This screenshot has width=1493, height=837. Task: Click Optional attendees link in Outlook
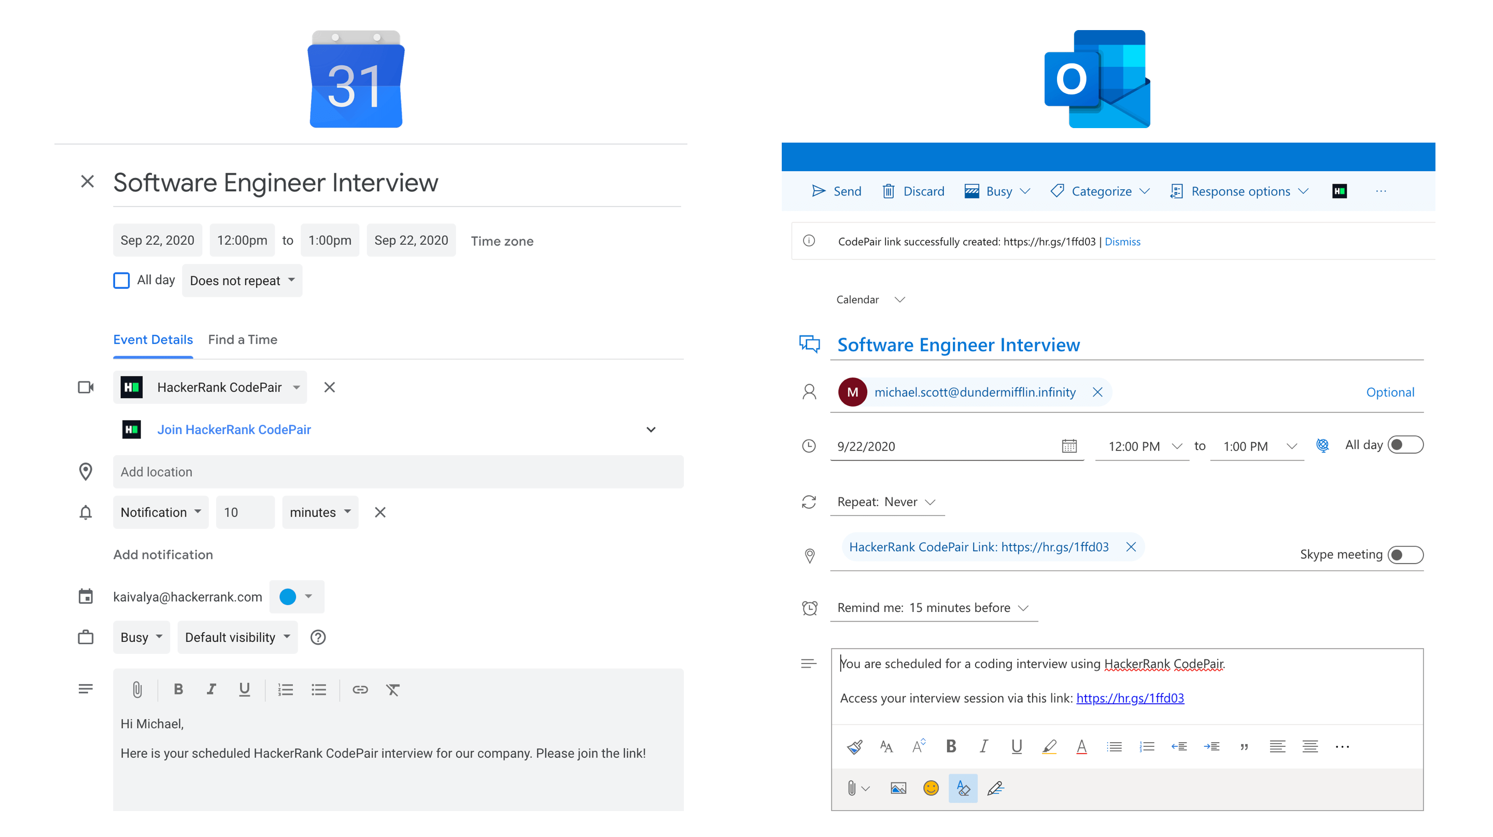1390,393
